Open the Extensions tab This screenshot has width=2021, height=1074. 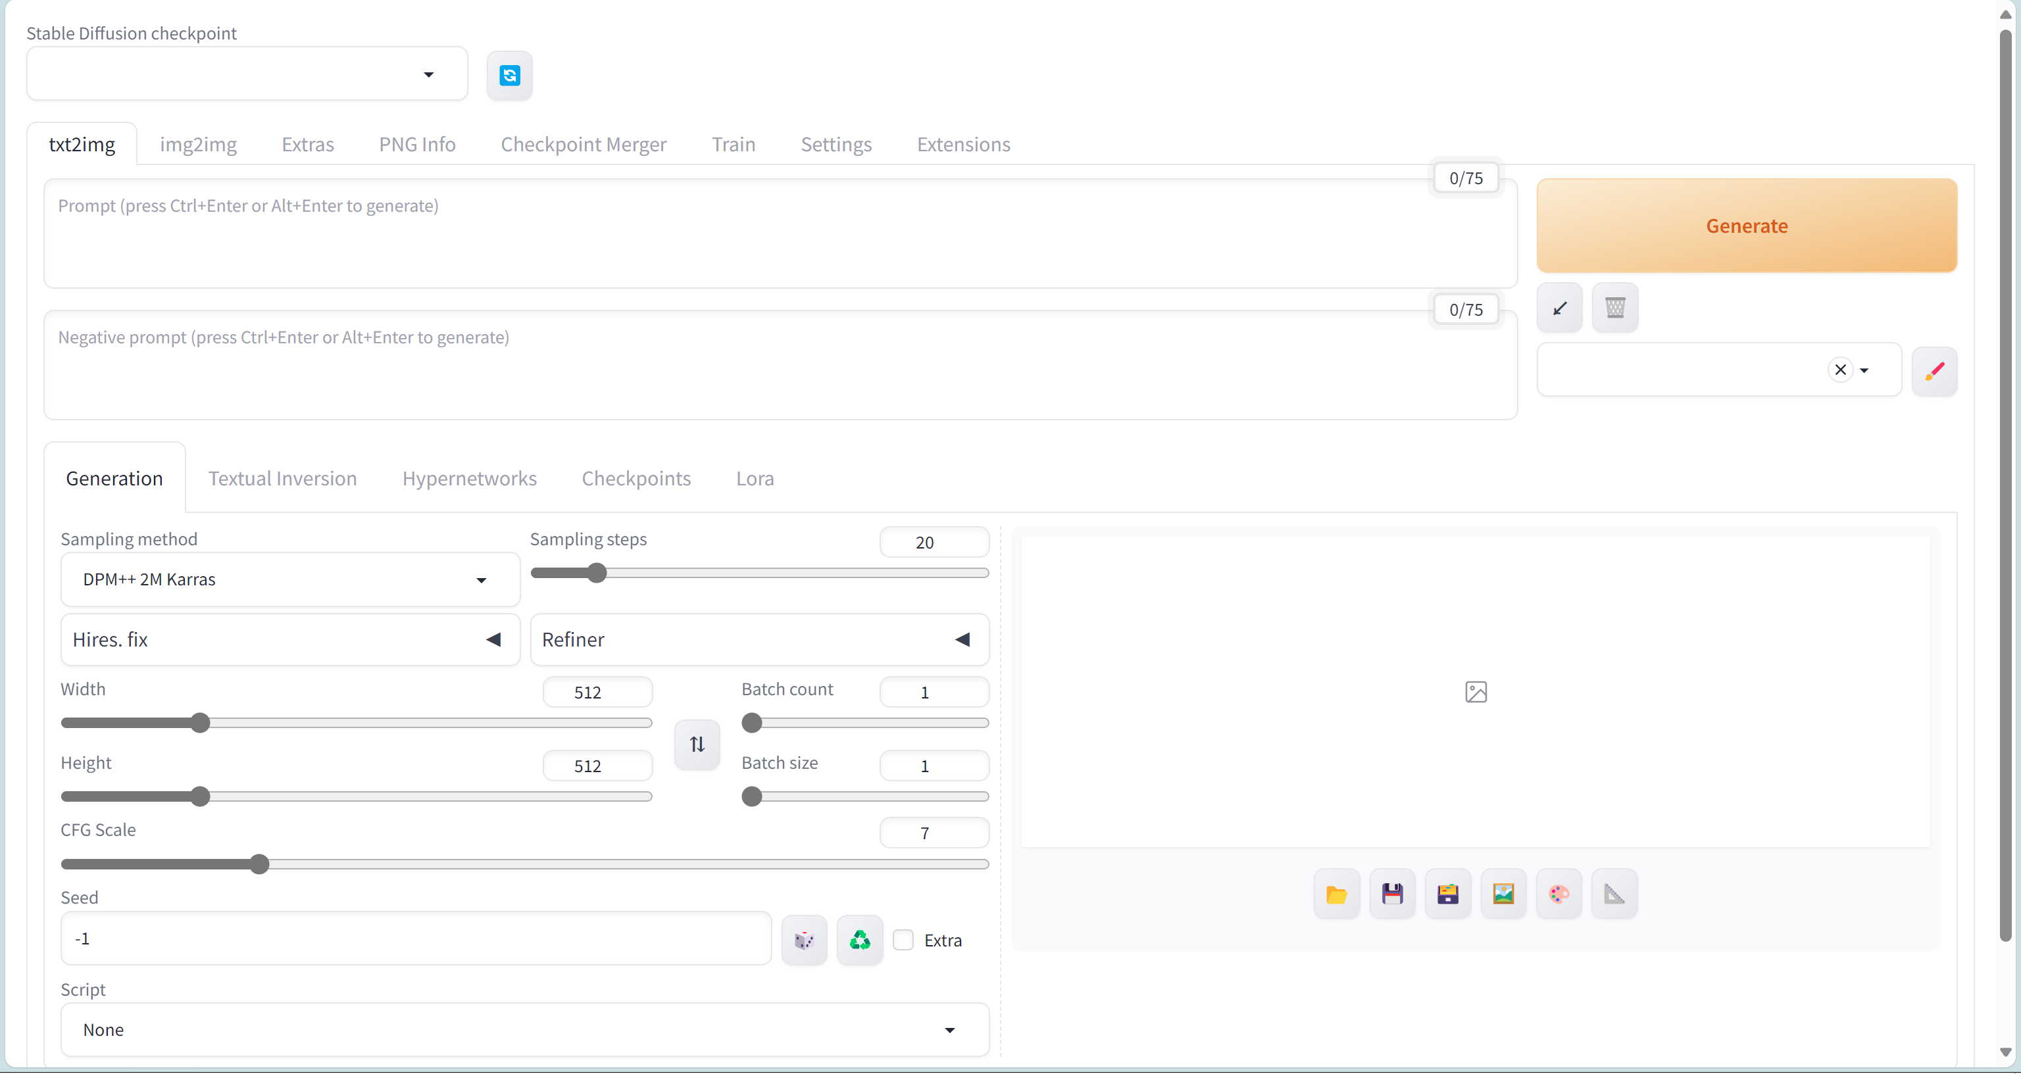click(x=963, y=144)
